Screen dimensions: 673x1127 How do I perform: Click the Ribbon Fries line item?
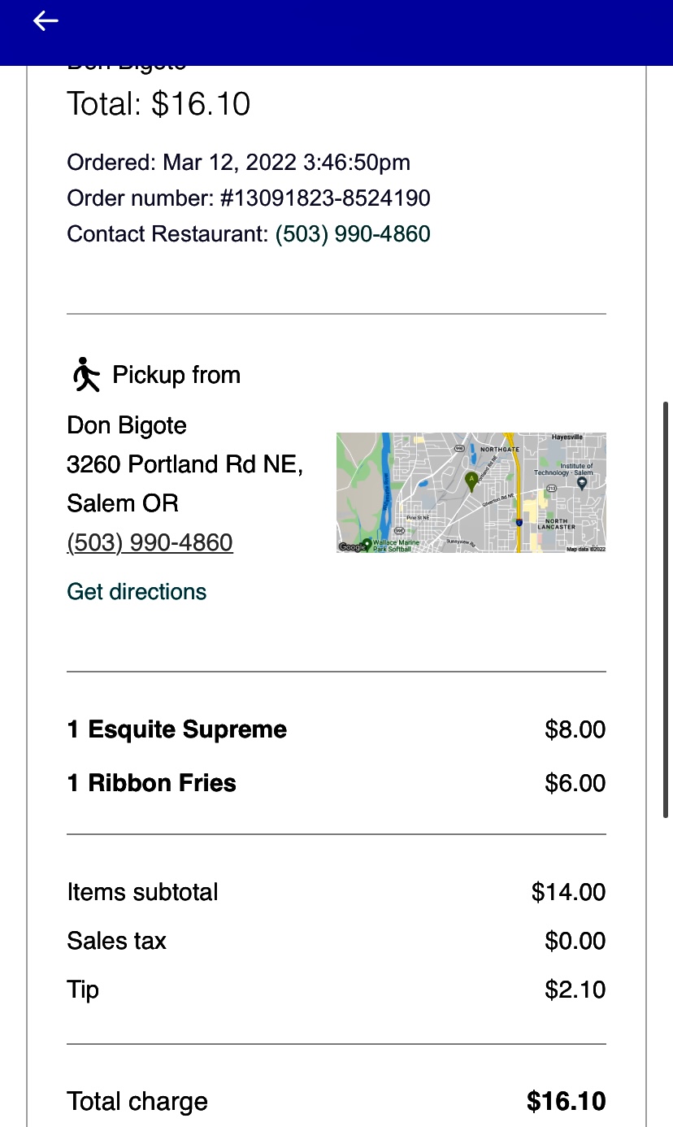[152, 783]
